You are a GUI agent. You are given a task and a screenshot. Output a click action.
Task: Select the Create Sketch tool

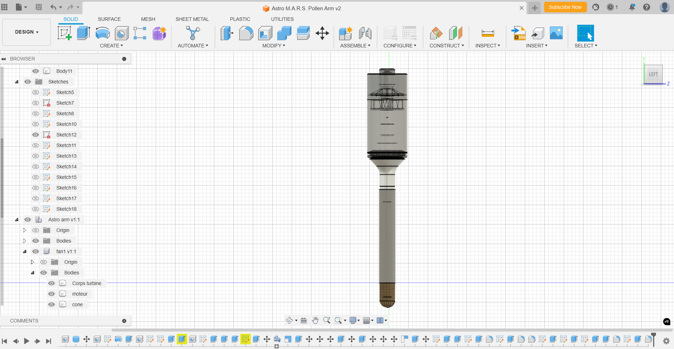point(65,33)
